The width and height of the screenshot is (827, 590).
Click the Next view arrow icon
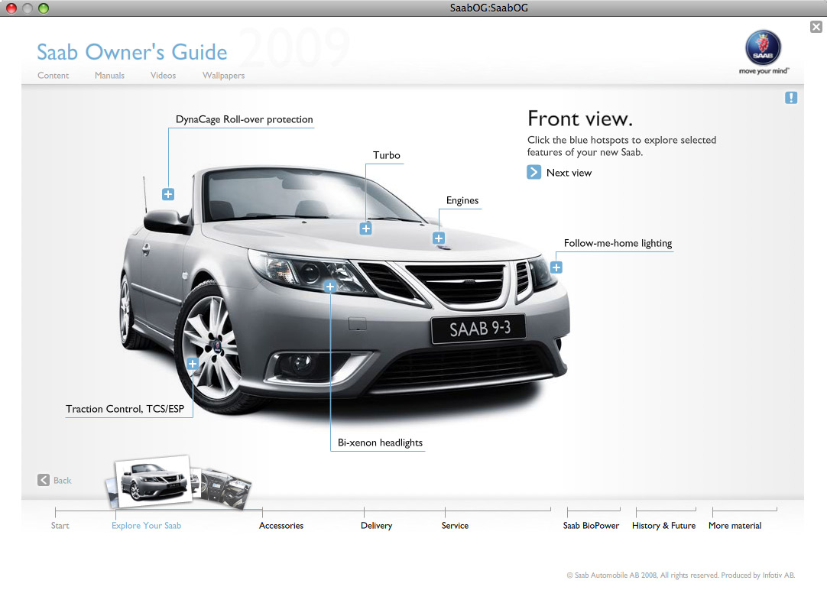click(533, 173)
